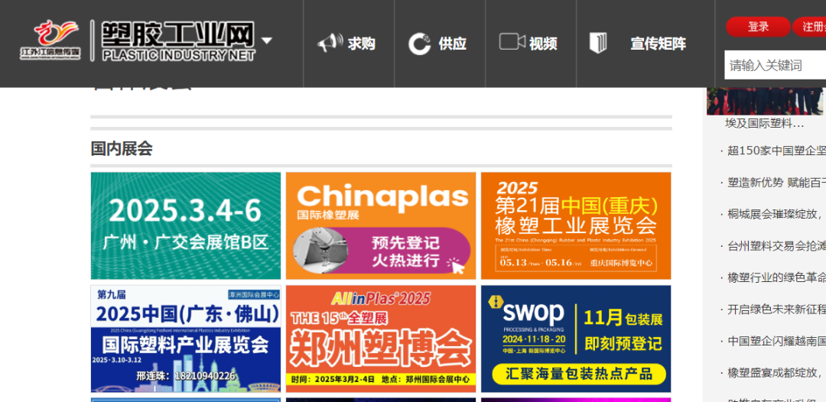Image resolution: width=826 pixels, height=402 pixels.
Task: Click the Jiangsu media flame logo
Action: click(50, 40)
